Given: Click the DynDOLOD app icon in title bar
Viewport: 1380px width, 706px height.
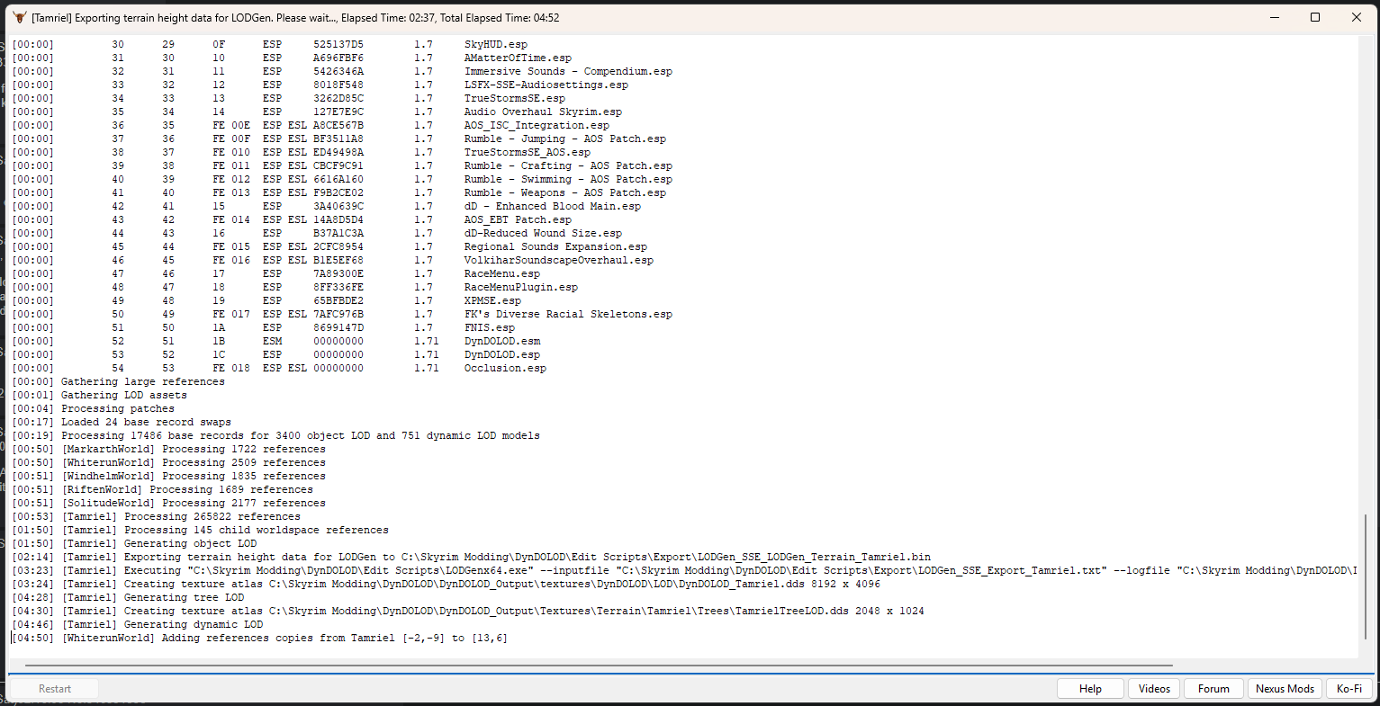Looking at the screenshot, I should [x=20, y=17].
